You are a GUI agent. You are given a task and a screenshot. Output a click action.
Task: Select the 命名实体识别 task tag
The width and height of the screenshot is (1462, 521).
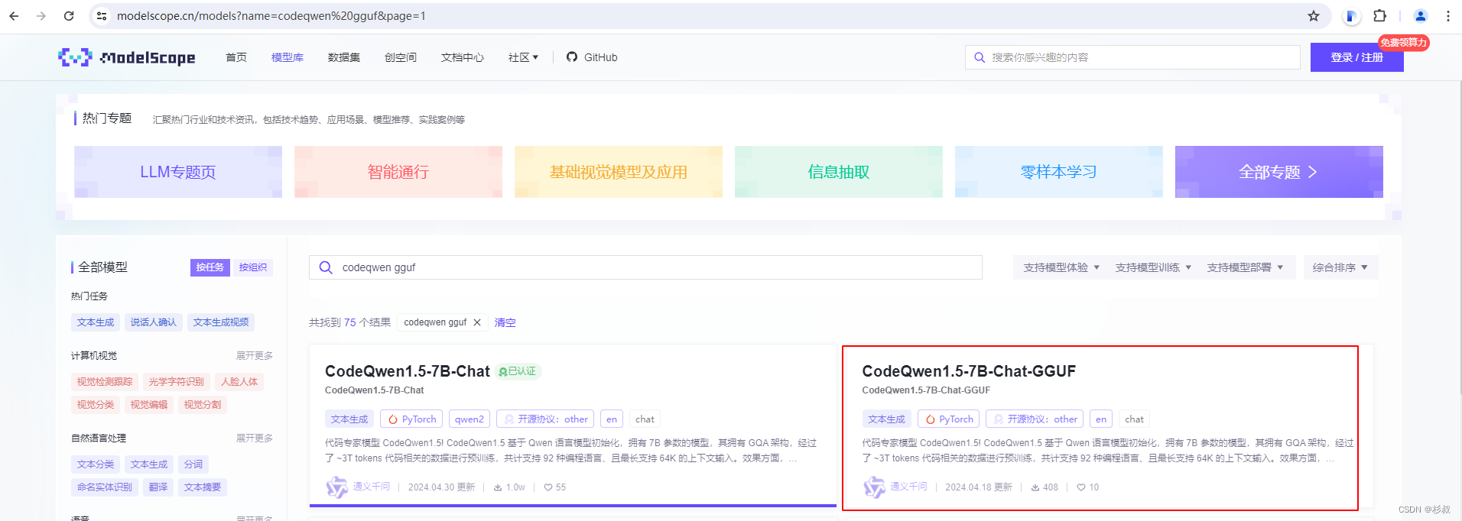point(105,487)
